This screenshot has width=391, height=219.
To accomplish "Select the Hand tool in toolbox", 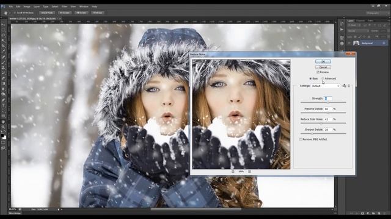I will [3, 122].
